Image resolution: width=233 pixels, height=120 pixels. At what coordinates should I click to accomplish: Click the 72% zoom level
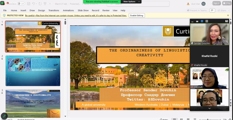225,119
